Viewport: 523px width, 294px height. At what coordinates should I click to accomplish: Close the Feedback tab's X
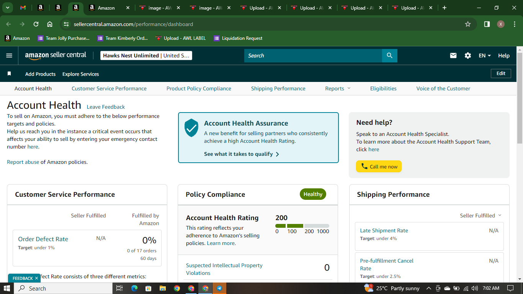click(36, 278)
